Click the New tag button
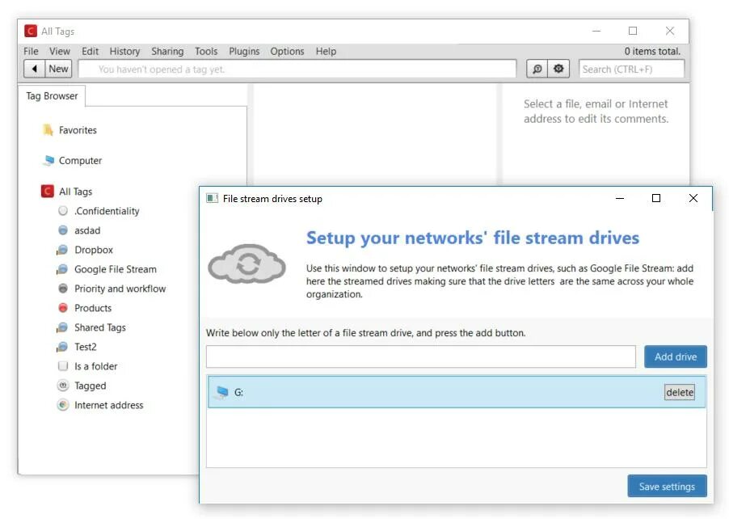 click(x=58, y=69)
